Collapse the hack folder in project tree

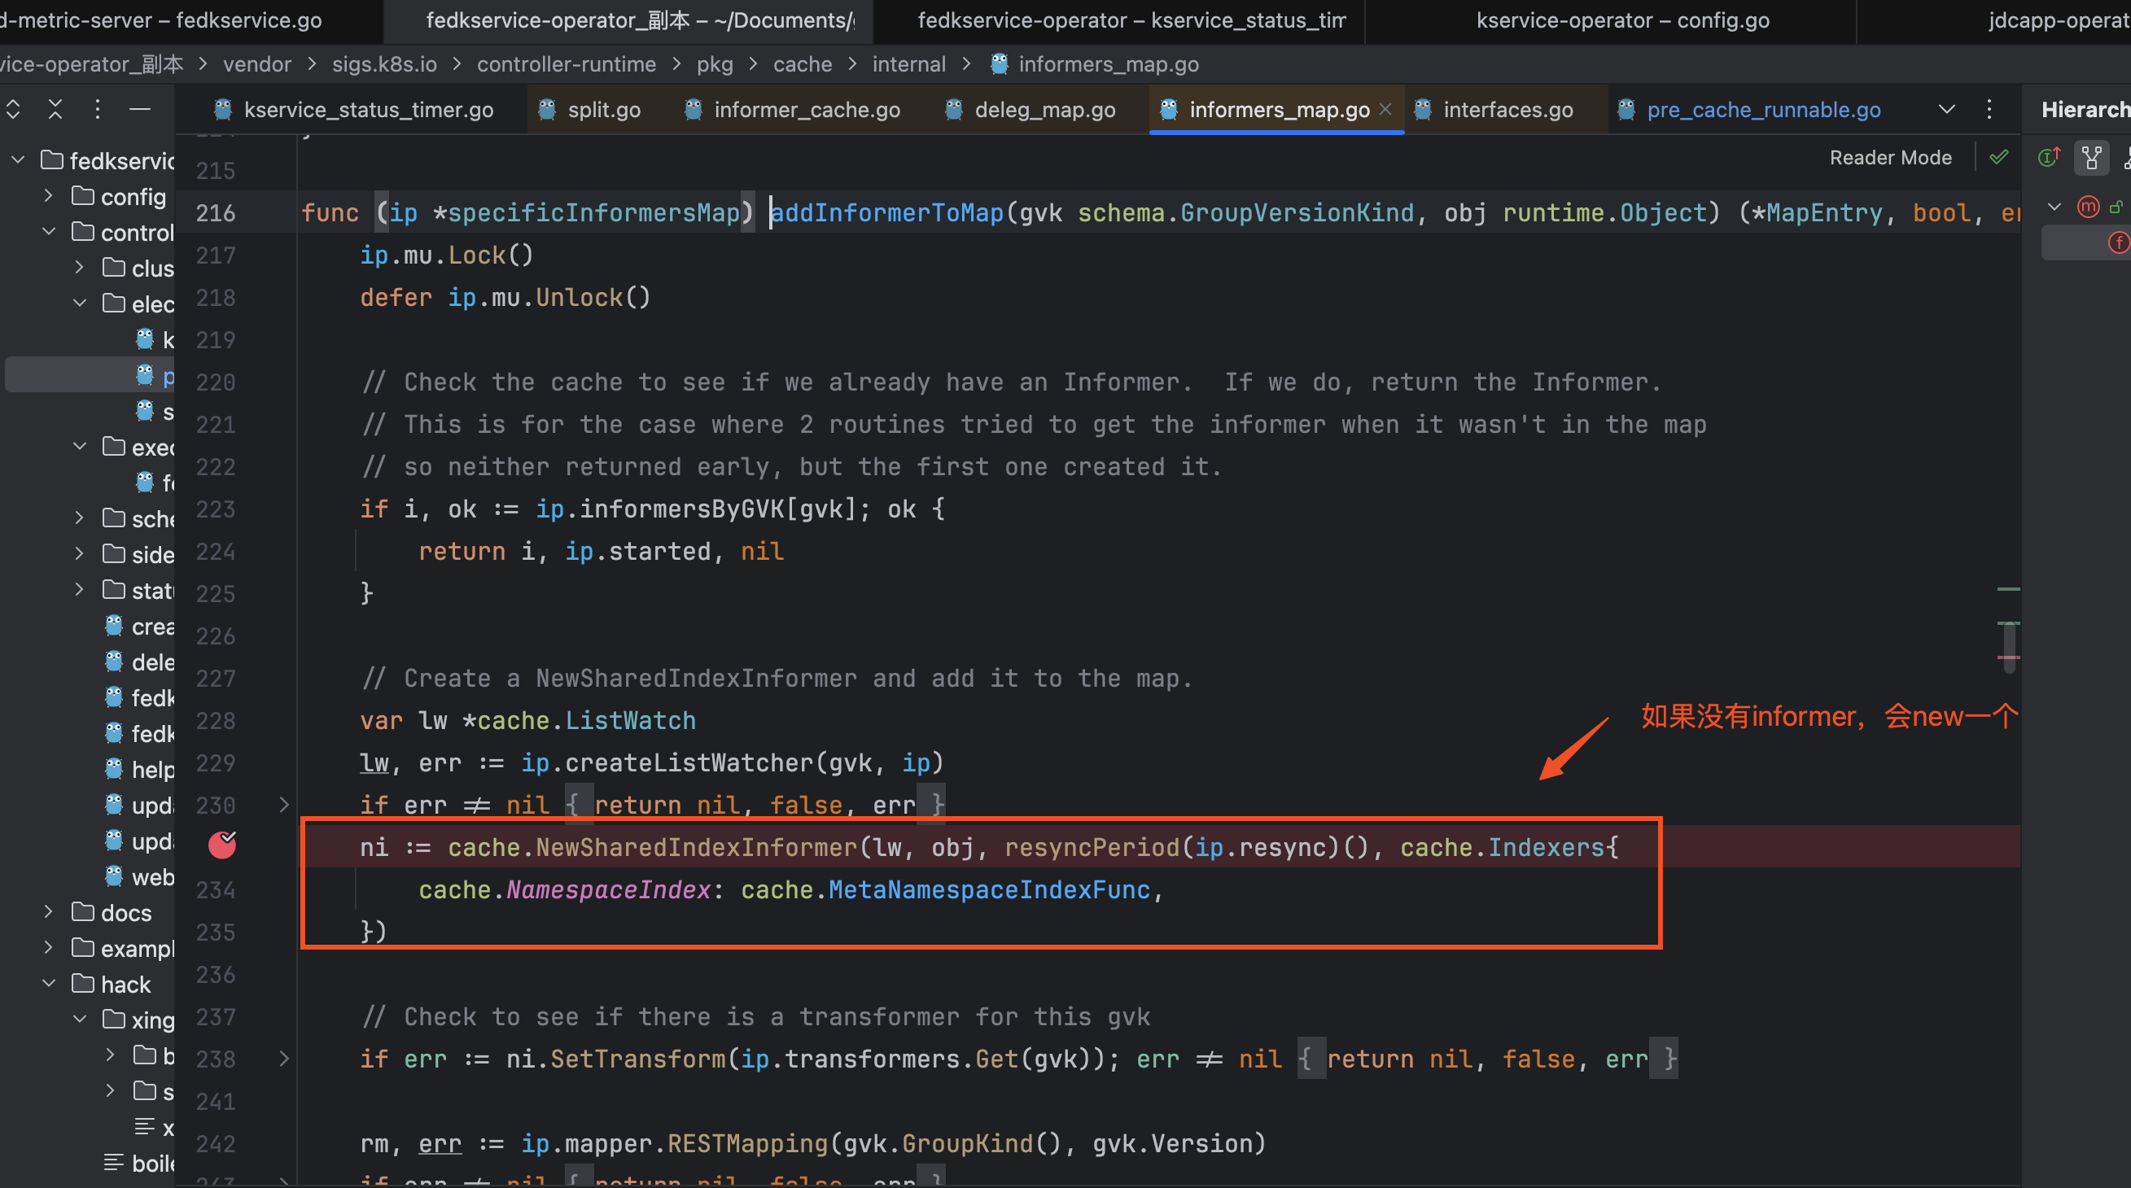(x=48, y=984)
